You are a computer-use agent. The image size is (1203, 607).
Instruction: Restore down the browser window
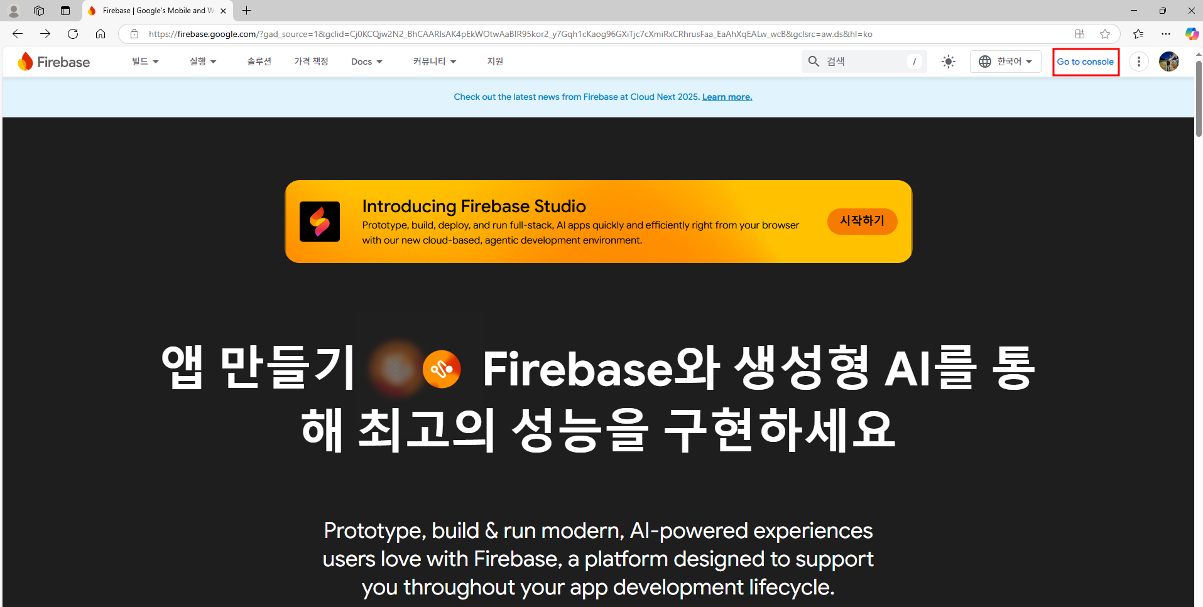click(x=1163, y=11)
